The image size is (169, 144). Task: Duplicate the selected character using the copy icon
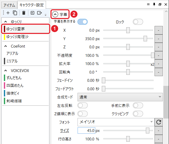tap(15, 13)
